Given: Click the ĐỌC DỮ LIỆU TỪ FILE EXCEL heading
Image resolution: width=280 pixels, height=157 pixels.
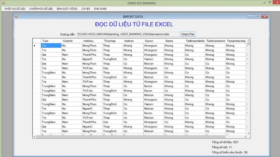Looking at the screenshot, I should pyautogui.click(x=134, y=24).
